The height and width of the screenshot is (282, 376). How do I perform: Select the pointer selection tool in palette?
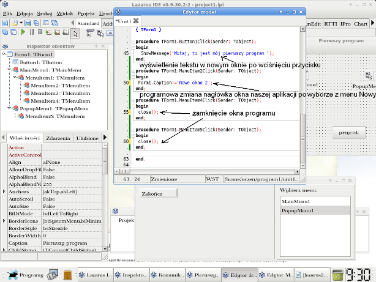pyautogui.click(x=75, y=34)
